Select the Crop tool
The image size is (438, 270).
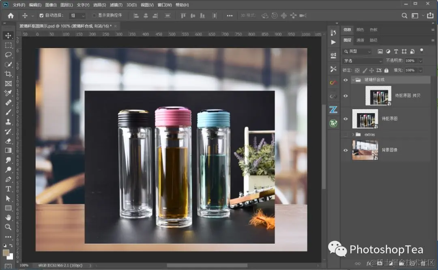click(8, 74)
